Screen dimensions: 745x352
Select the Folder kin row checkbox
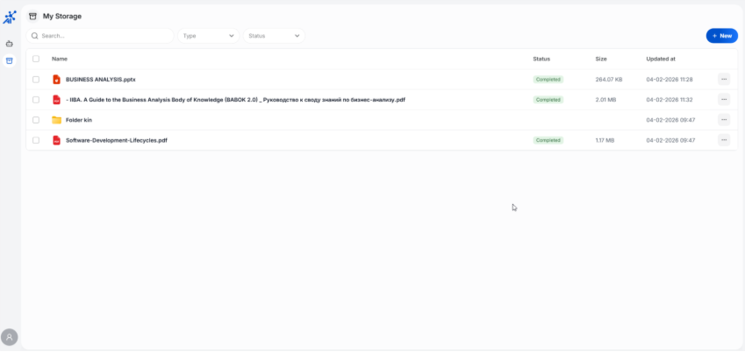pos(36,120)
